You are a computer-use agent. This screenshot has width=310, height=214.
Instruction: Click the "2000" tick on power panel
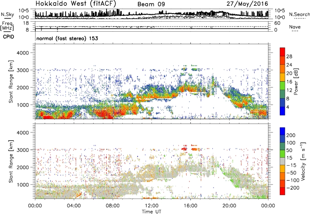pyautogui.click(x=23, y=87)
